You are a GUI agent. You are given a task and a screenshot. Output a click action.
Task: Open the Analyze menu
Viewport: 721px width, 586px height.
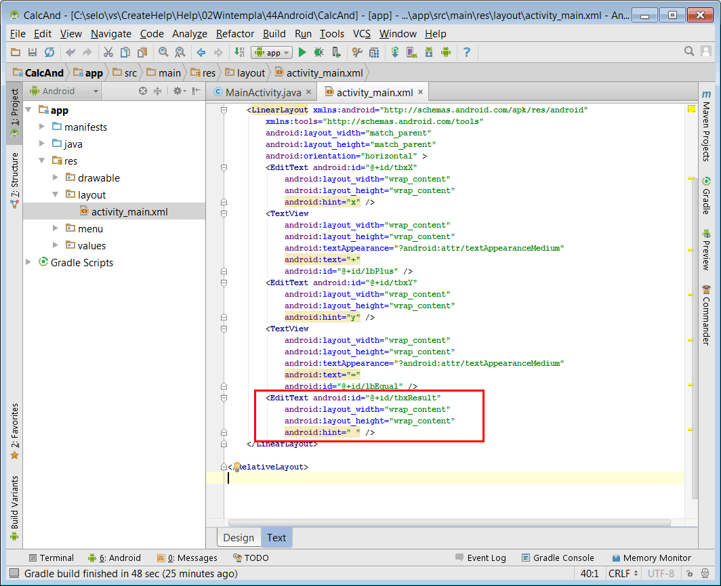tap(190, 34)
